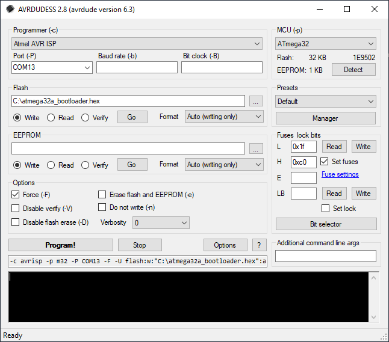Maximize the AVRDUDESS window
Viewport: 389px width, 342px height.
click(347, 9)
